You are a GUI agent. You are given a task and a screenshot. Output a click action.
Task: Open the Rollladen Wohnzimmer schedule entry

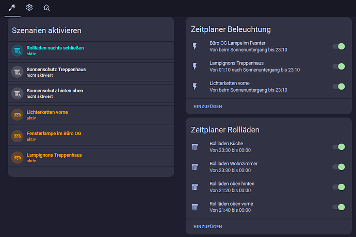[233, 167]
